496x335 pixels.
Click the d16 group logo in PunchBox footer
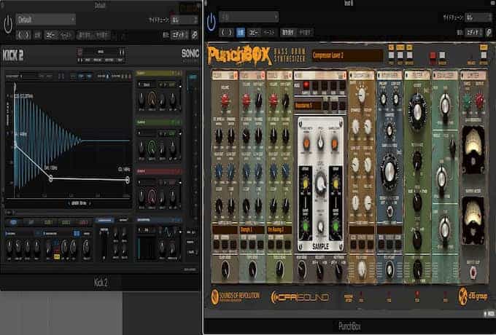[473, 296]
